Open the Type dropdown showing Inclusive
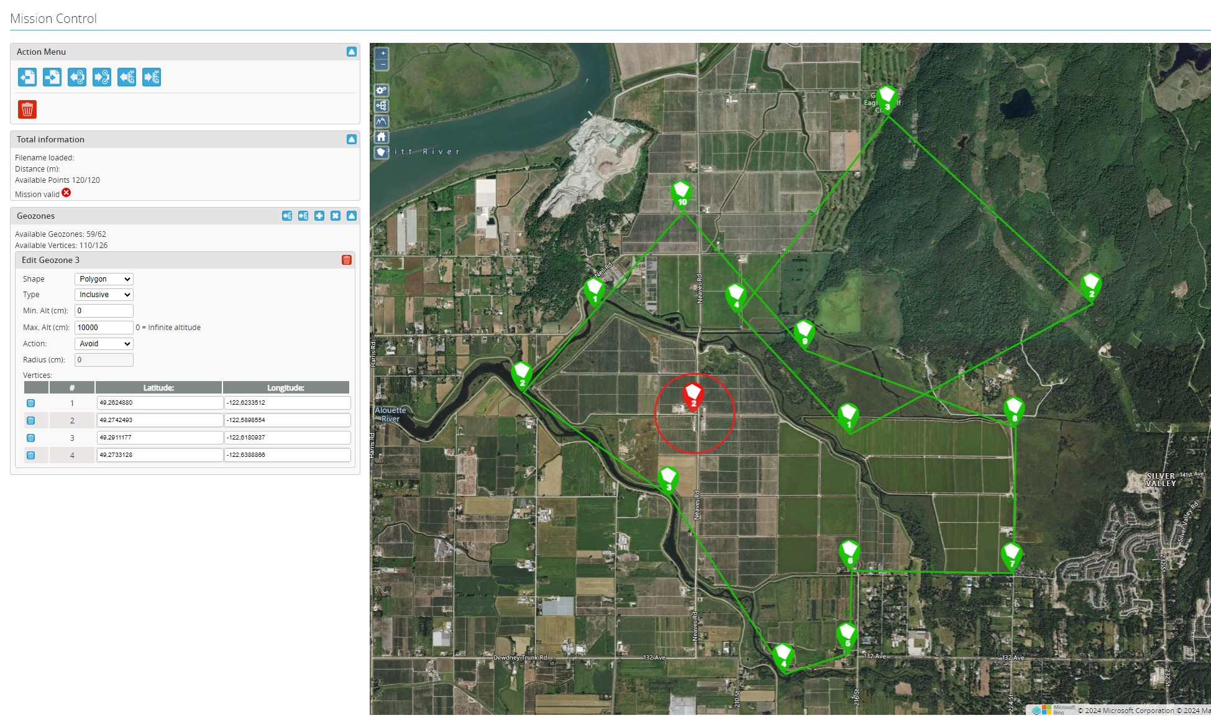 pos(104,295)
